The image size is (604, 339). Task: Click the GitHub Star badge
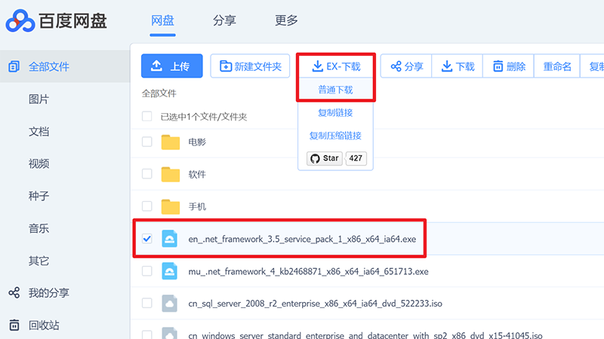[x=325, y=158]
